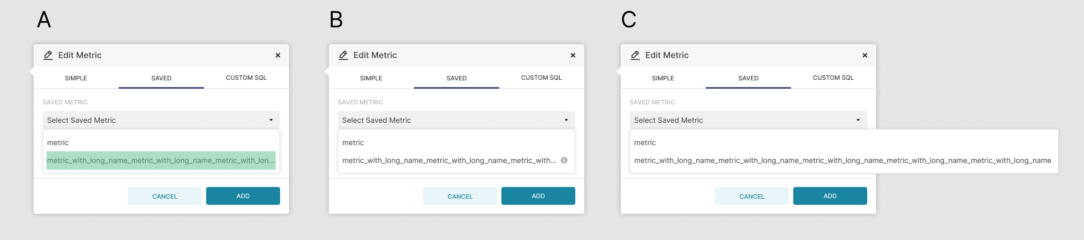Switch to CUSTOM SQL tab in panel B
1084x240 pixels.
[541, 78]
